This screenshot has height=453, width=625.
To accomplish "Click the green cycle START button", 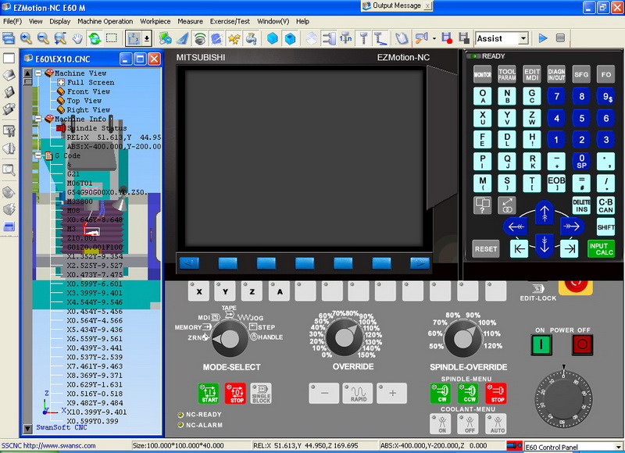I will tap(209, 394).
